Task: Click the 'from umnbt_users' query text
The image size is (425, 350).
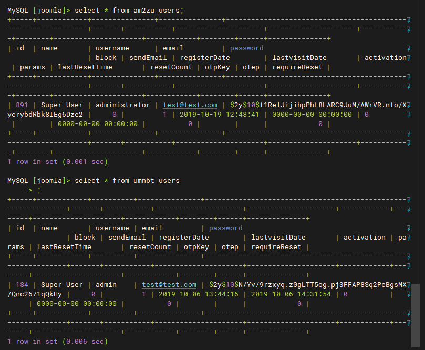Action: coord(146,181)
